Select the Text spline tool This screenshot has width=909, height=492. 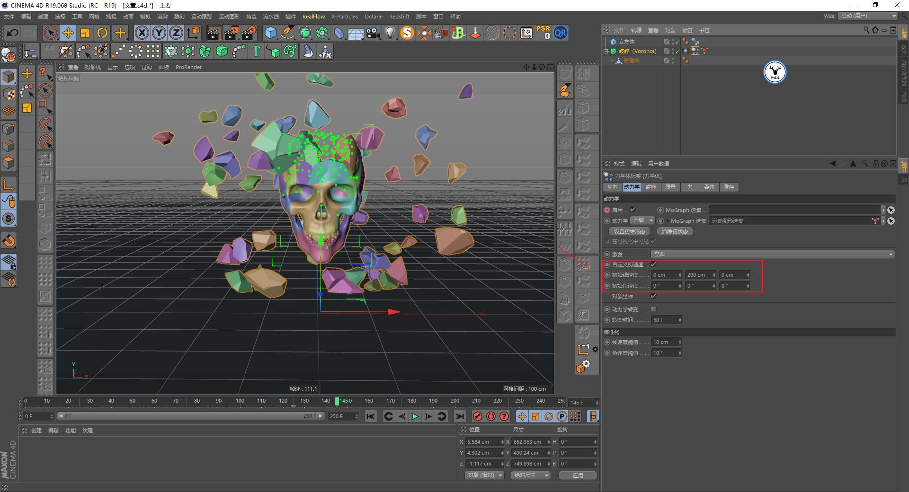click(256, 51)
